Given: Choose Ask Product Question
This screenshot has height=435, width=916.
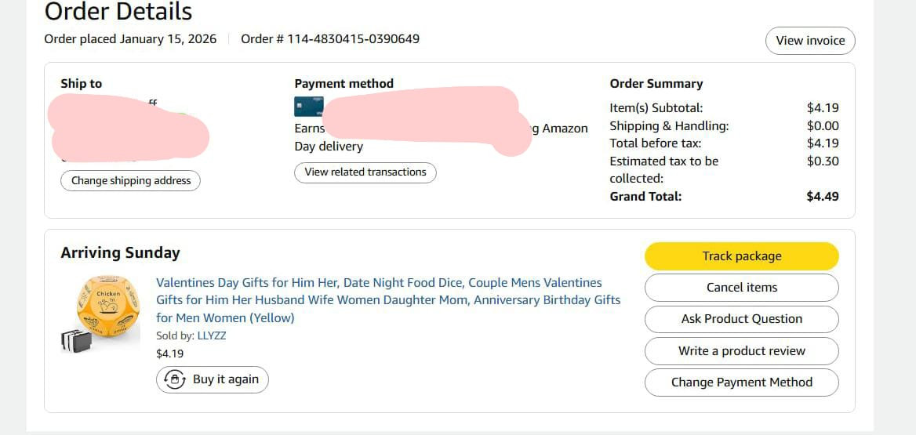Looking at the screenshot, I should 741,319.
